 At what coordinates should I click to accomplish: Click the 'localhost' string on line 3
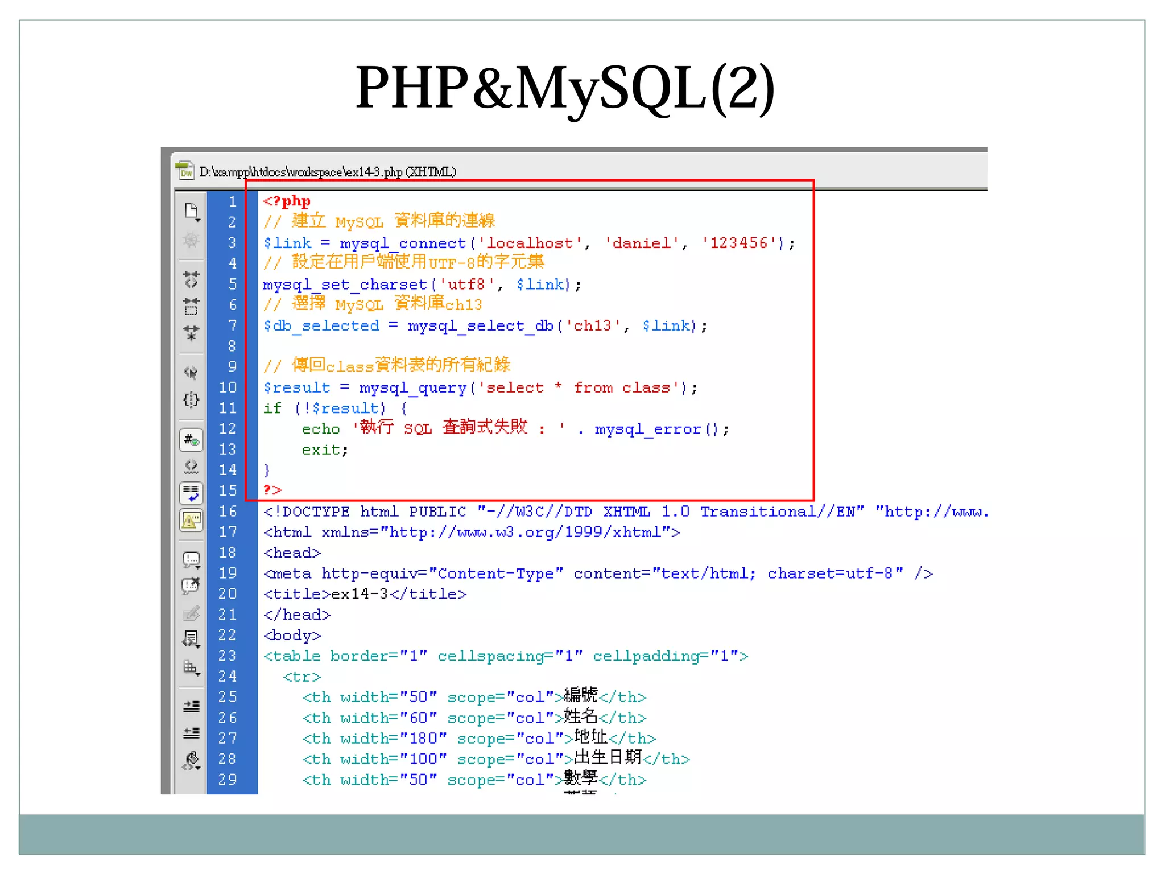(x=530, y=244)
